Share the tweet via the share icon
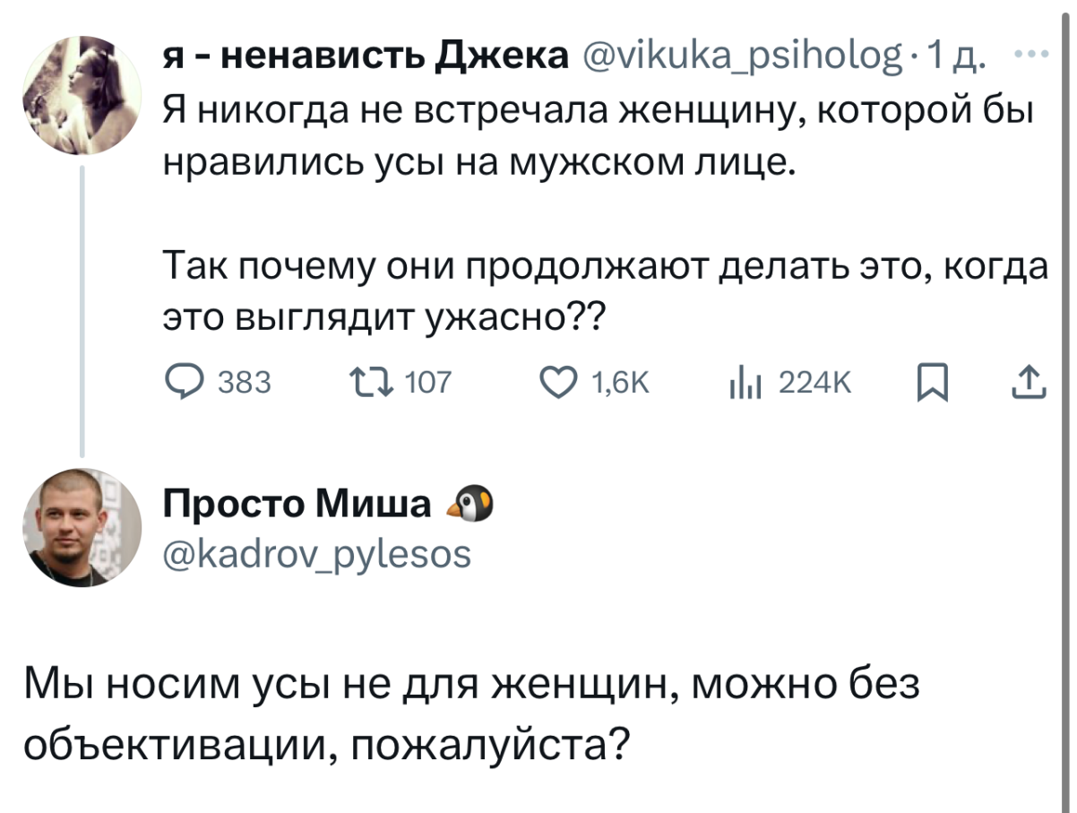This screenshot has width=1077, height=813. (1029, 383)
